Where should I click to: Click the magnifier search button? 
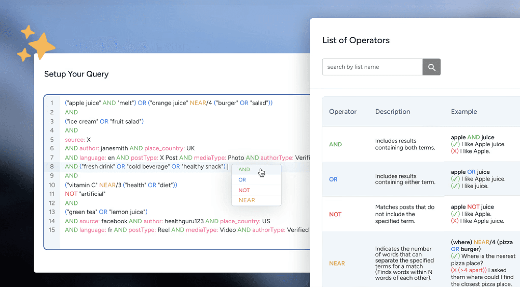pos(431,67)
